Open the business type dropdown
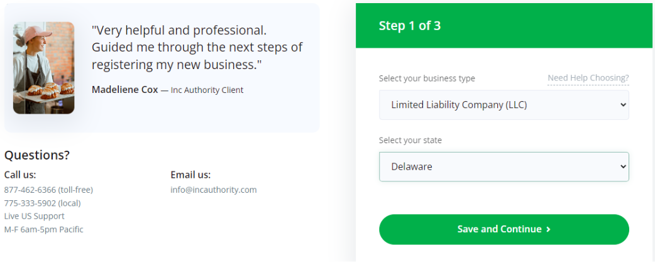 point(504,105)
